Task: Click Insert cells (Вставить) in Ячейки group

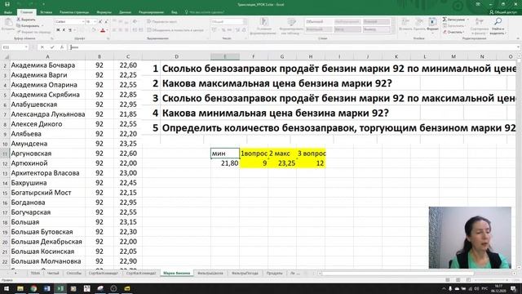Action: (405, 25)
